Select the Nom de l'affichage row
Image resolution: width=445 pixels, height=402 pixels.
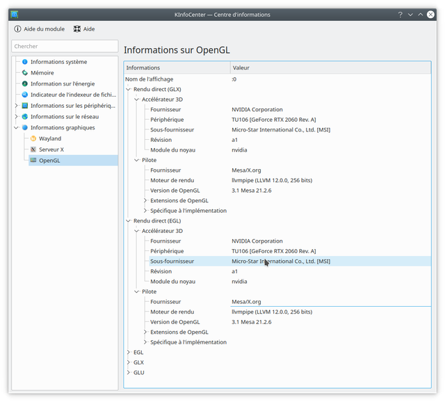[277, 79]
